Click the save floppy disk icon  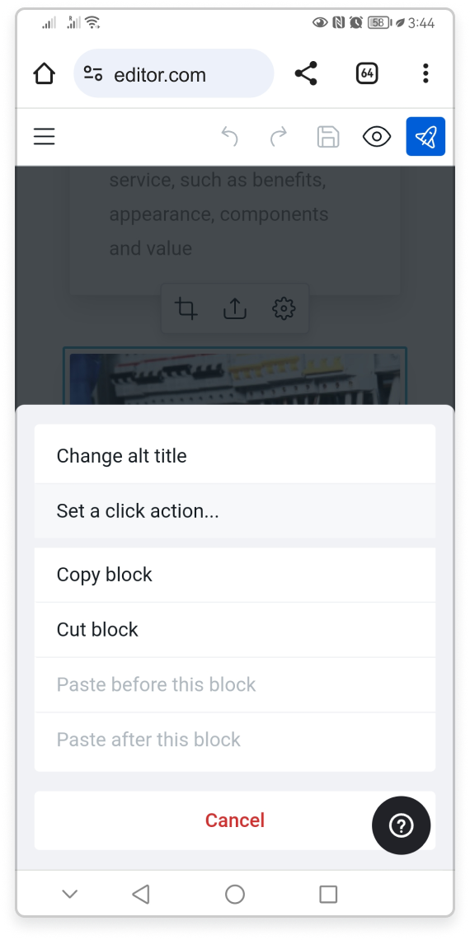tap(328, 137)
